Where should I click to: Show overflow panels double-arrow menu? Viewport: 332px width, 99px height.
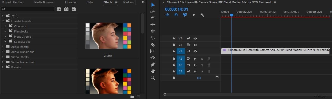(x=143, y=2)
